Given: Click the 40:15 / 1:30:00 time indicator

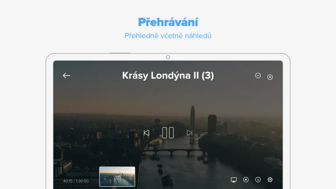Looking at the screenshot, I should [x=76, y=181].
